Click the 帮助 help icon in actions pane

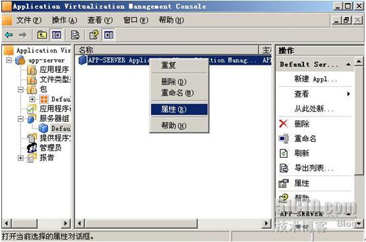click(x=284, y=198)
